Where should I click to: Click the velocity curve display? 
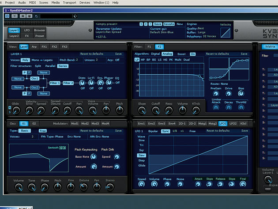click(x=225, y=33)
